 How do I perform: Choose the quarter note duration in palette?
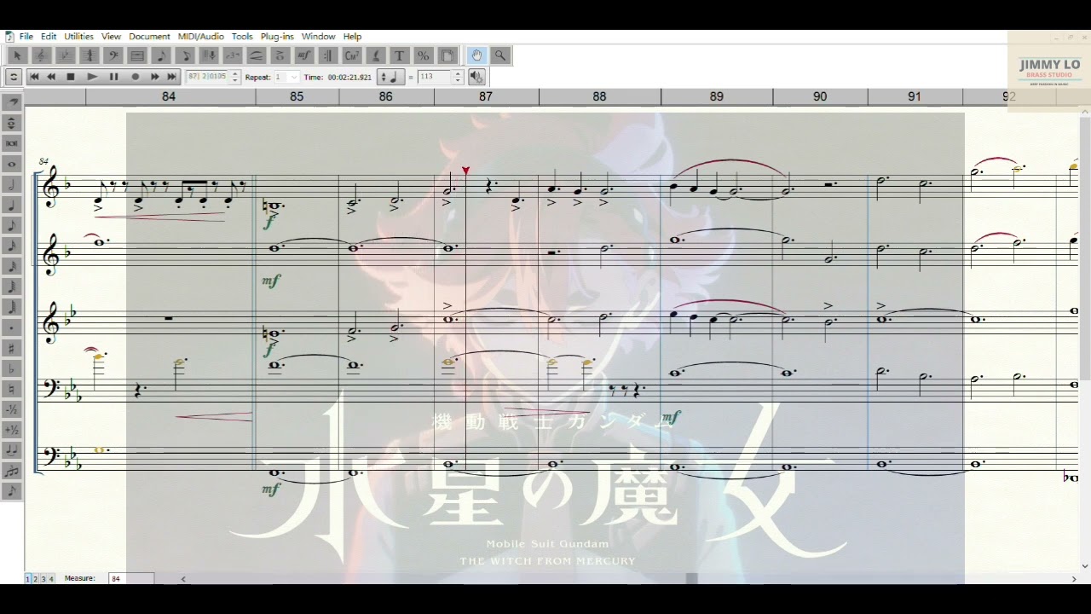click(x=12, y=205)
